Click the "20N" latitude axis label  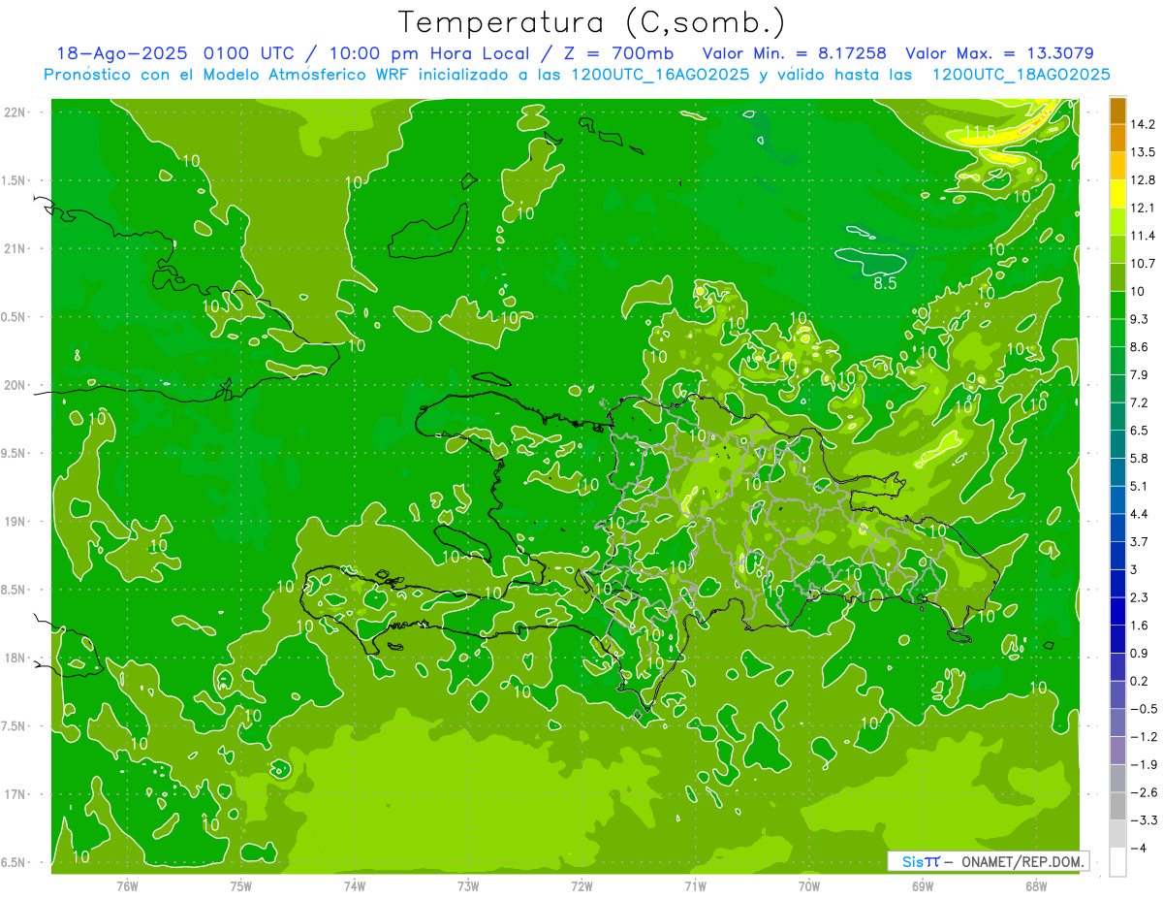(16, 385)
